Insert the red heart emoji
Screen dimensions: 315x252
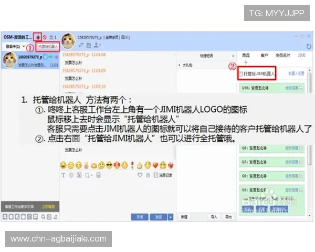(155, 165)
